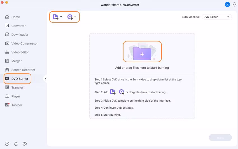Viewport: 238px width, 149px height.
Task: Click the Add Files toolbar icon
Action: coord(55,17)
